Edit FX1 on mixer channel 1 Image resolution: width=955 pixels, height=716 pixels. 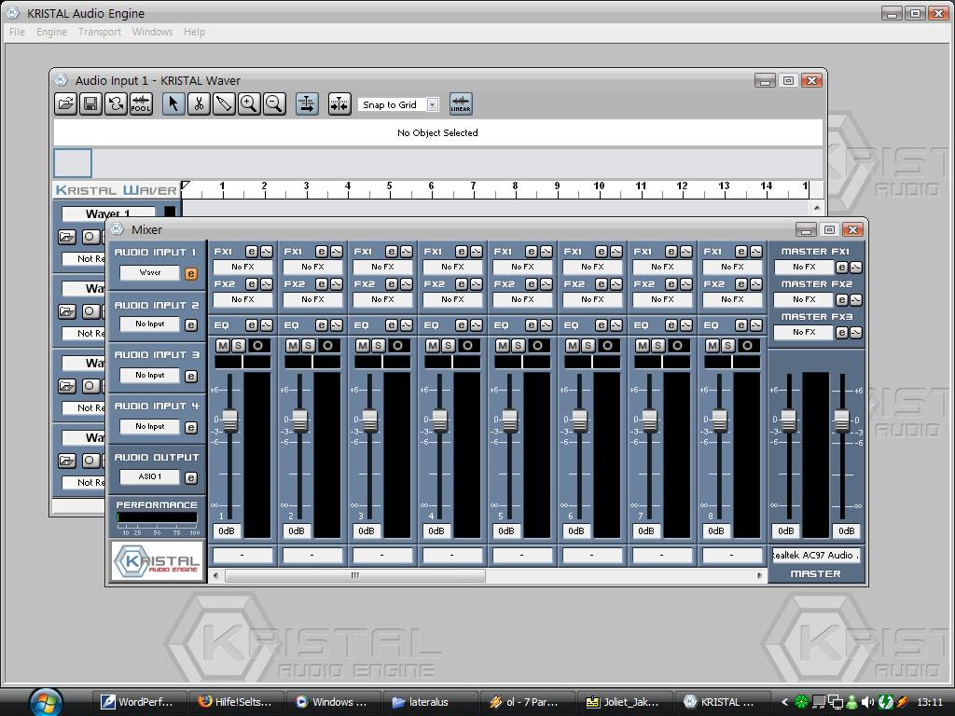point(252,252)
